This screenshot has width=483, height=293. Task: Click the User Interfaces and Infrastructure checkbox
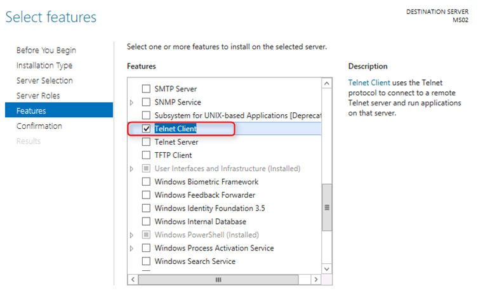click(x=146, y=168)
